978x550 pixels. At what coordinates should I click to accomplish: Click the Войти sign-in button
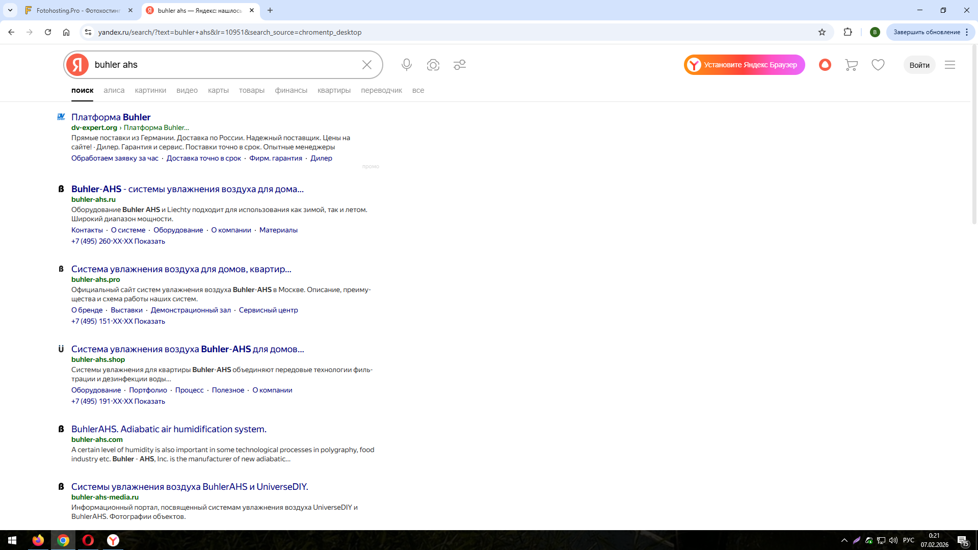919,65
